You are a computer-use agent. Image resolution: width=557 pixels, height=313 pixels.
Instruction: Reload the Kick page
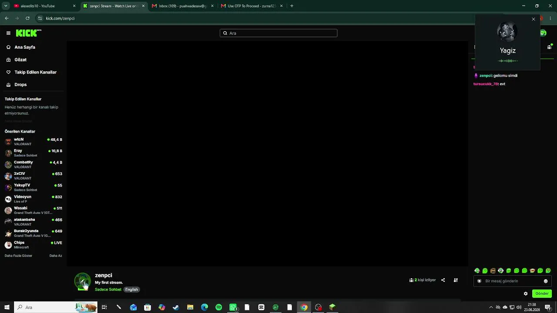[27, 18]
